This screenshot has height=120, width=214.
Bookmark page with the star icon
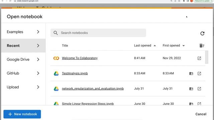pyautogui.click(x=179, y=1)
